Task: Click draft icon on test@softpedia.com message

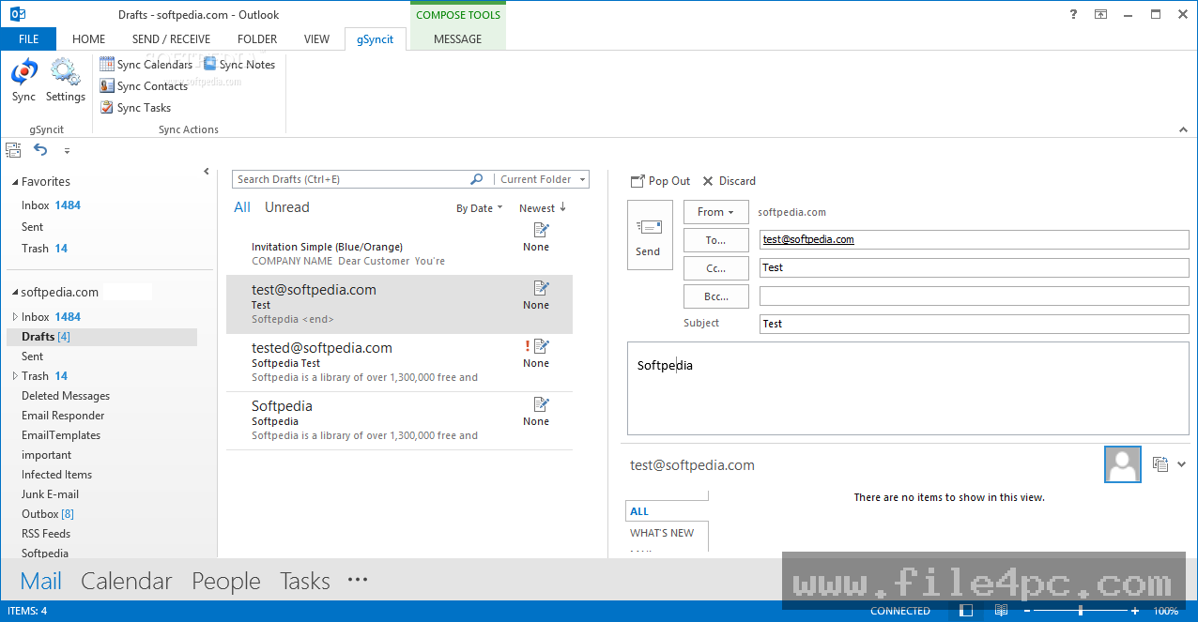Action: 541,288
